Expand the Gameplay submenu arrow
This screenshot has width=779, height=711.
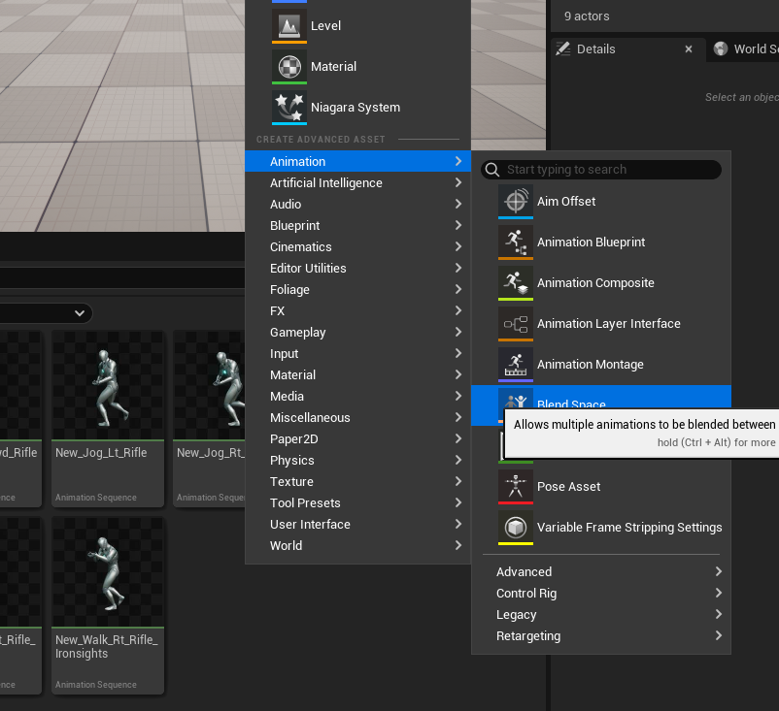[458, 332]
